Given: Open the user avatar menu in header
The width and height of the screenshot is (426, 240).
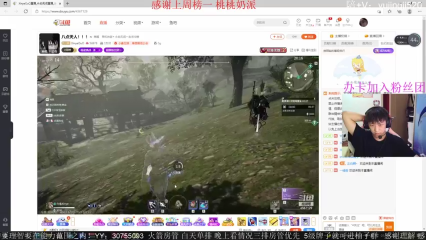Looking at the screenshot, I should point(363,22).
